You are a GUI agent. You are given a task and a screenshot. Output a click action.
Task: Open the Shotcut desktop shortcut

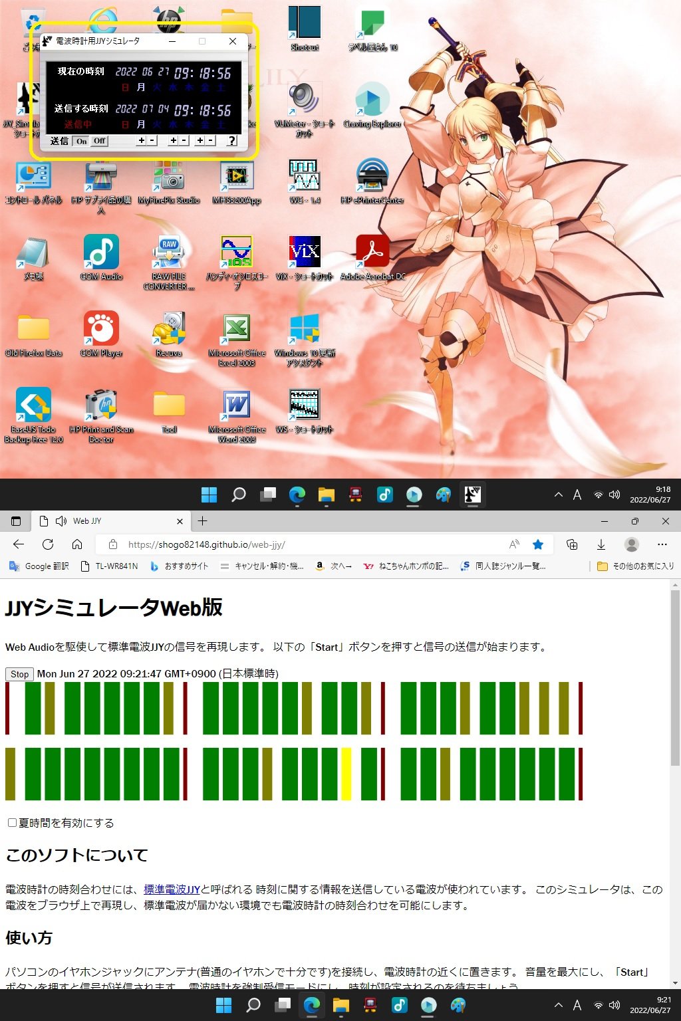tap(305, 29)
